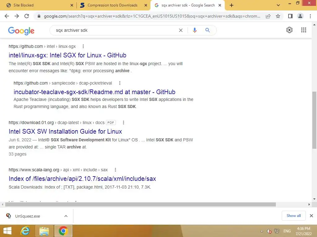Open the Google apps grid
This screenshot has height=237, width=317.
304,30
